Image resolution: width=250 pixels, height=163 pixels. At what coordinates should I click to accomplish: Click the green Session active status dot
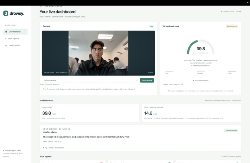tap(222, 12)
